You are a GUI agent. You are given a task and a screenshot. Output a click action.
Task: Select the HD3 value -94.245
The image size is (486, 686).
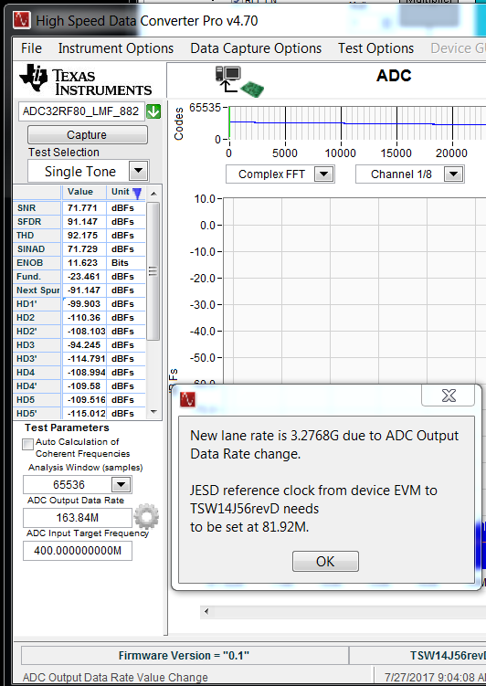click(84, 344)
